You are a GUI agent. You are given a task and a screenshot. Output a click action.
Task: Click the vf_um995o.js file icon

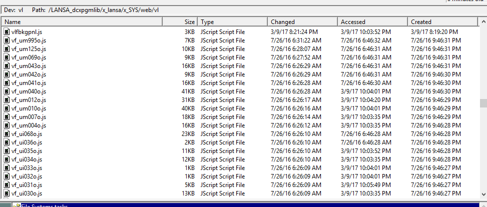pyautogui.click(x=7, y=40)
